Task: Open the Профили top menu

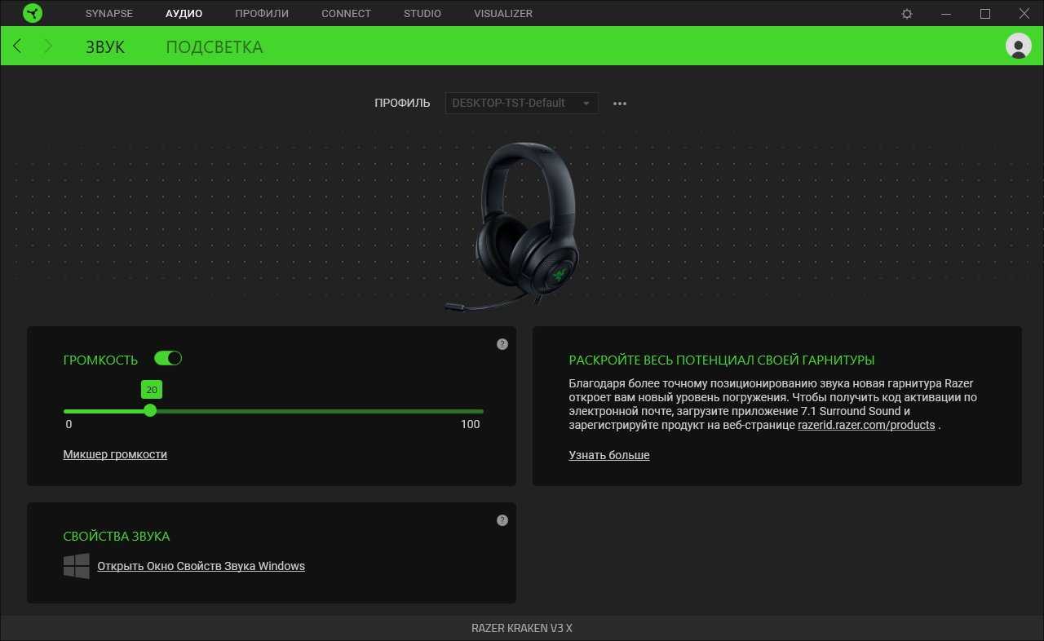Action: coord(262,14)
